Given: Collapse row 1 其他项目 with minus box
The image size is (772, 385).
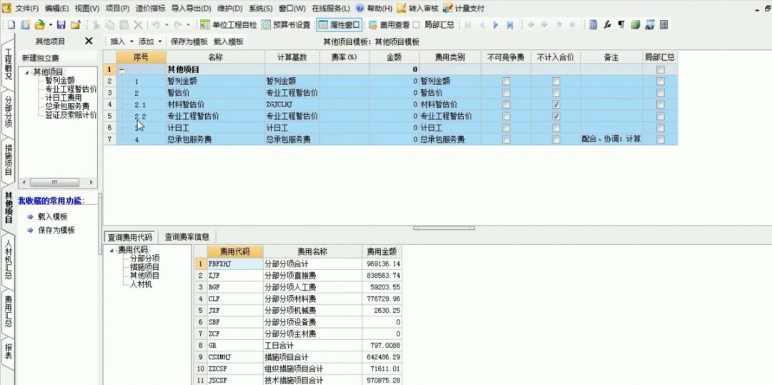Looking at the screenshot, I should click(x=122, y=70).
